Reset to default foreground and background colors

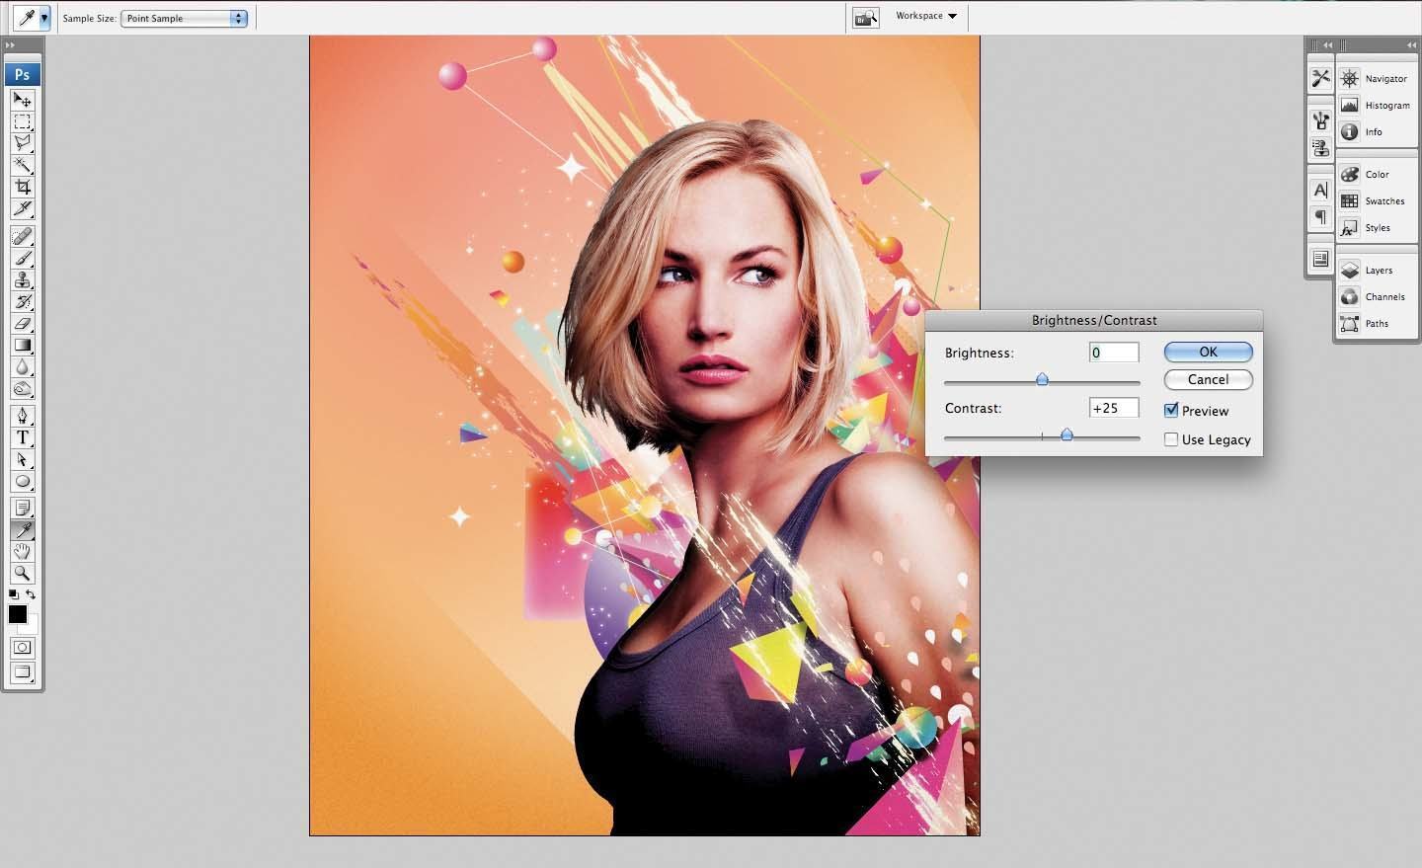(13, 594)
